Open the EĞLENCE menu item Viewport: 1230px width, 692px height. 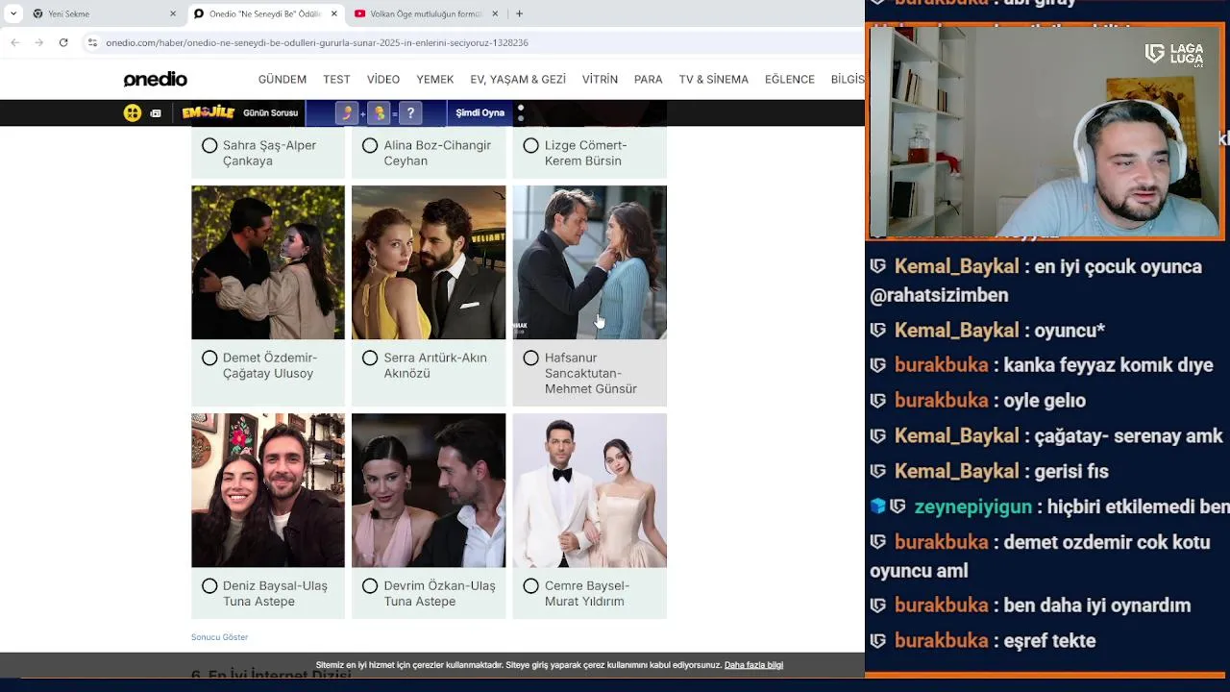pyautogui.click(x=790, y=80)
